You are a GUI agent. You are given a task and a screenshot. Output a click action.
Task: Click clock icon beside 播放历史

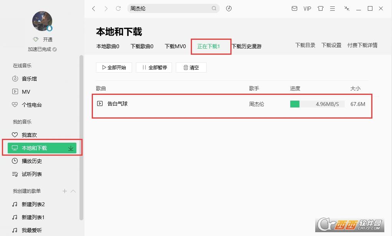[x=15, y=161]
